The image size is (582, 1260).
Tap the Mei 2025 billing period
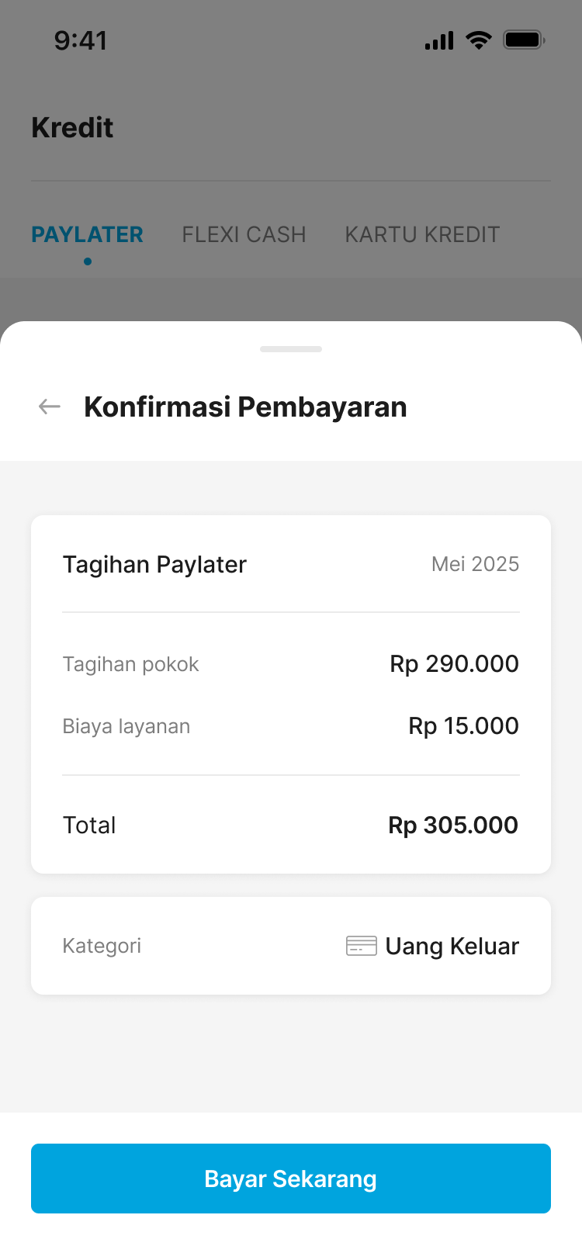(x=475, y=564)
